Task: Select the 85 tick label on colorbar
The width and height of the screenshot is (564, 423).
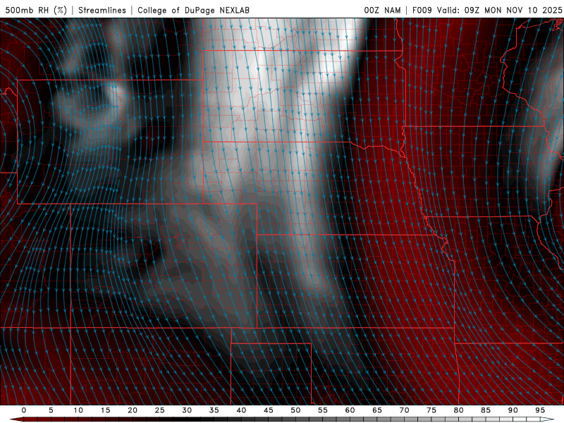Action: click(486, 410)
